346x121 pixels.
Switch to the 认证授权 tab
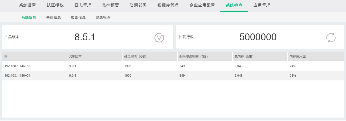click(x=55, y=5)
